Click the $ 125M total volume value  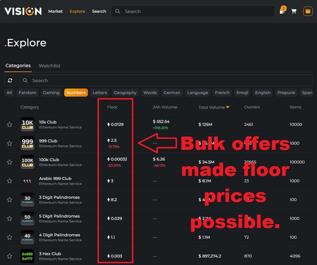pos(205,124)
